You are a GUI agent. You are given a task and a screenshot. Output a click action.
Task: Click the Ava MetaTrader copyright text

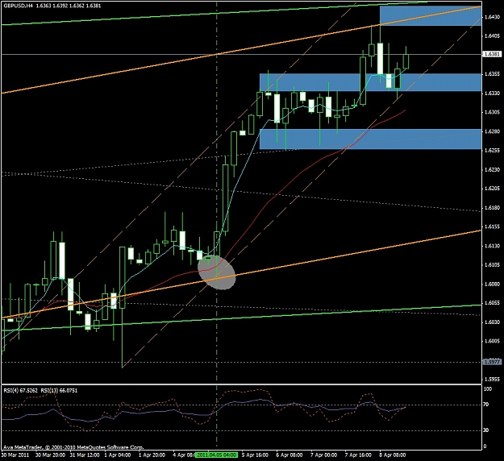click(x=73, y=446)
